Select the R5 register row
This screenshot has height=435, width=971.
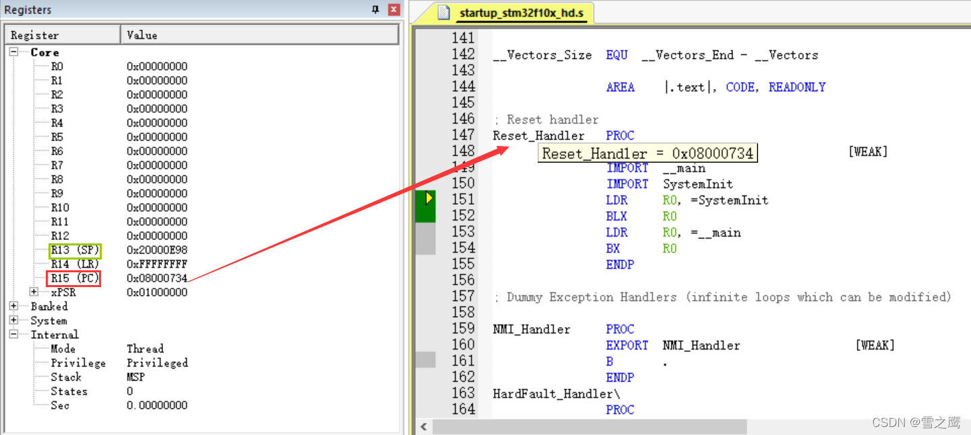(202, 136)
